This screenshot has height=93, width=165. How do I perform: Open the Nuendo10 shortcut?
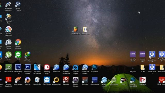tap(143, 80)
